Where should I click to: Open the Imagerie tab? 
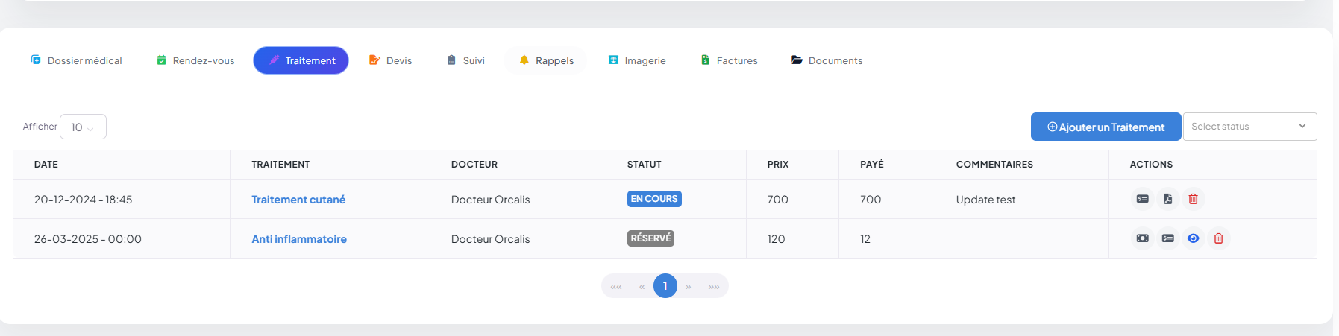(637, 60)
